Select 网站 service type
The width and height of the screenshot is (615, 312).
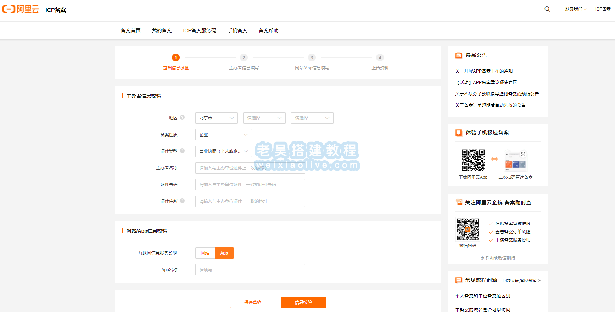[205, 253]
